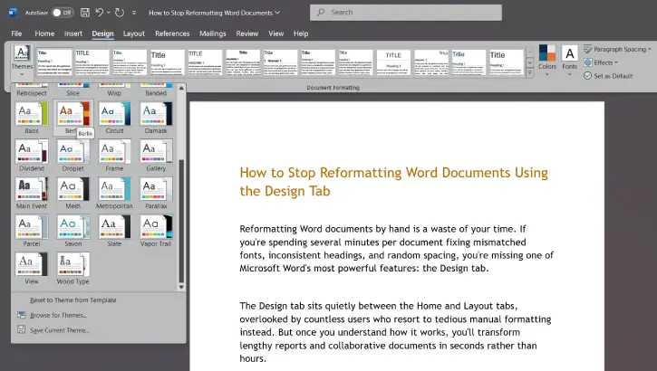
Task: Click the Redo button
Action: pos(120,13)
